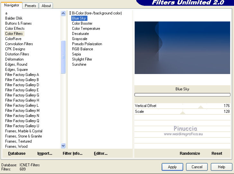Select Filter Factory Gallery N

[22, 116]
